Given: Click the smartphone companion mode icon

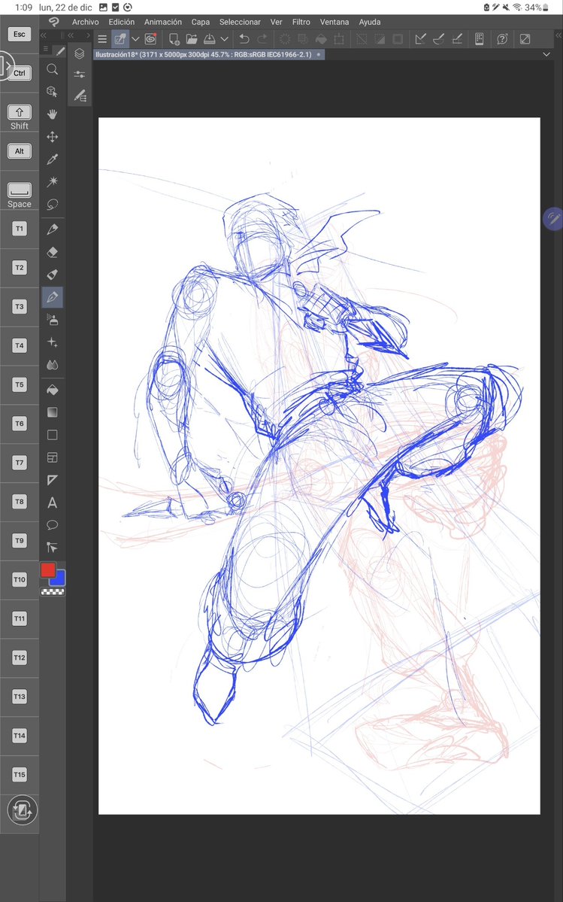Looking at the screenshot, I should pyautogui.click(x=479, y=39).
